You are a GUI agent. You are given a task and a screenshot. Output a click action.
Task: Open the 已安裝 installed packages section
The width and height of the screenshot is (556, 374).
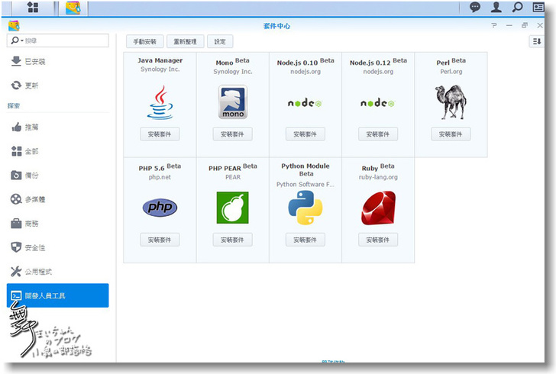point(58,61)
